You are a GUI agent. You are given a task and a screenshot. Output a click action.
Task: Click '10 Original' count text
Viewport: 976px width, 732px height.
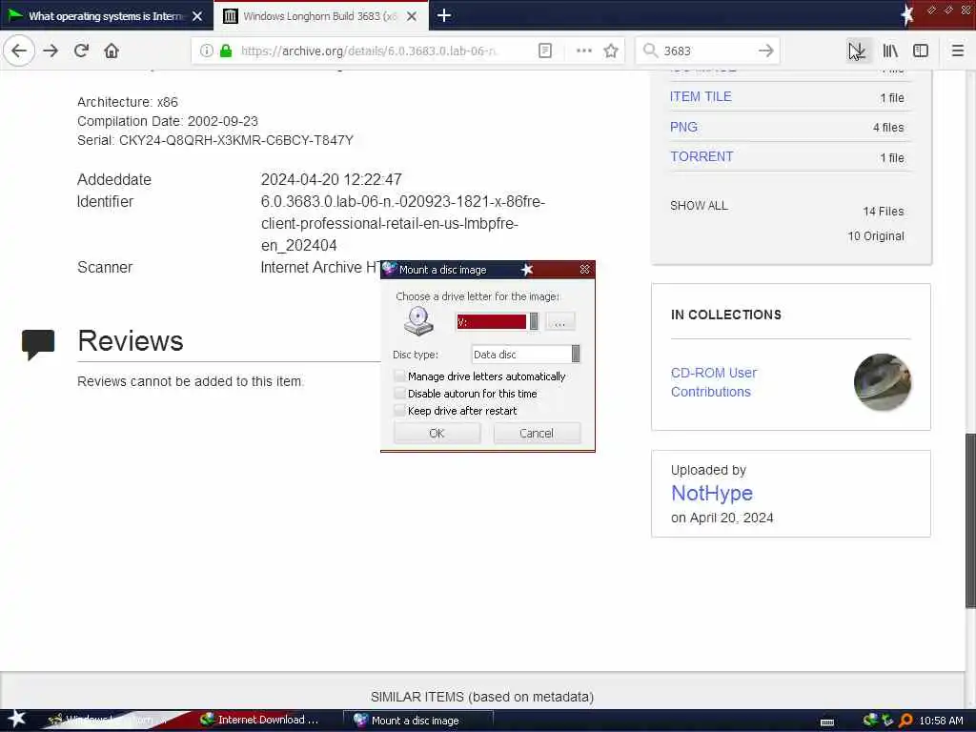(876, 236)
